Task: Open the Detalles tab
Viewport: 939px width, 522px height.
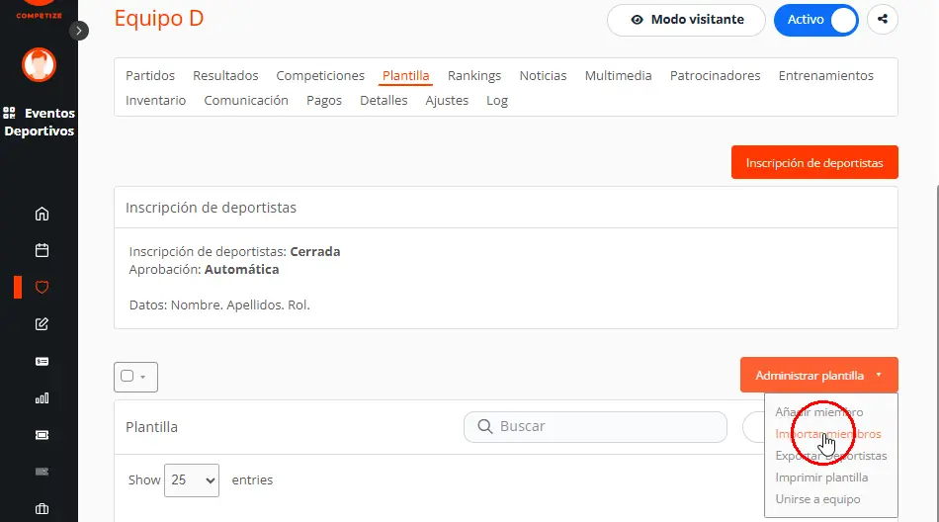Action: 384,100
